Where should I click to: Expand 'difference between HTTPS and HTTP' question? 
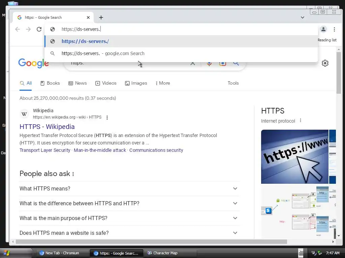click(129, 203)
